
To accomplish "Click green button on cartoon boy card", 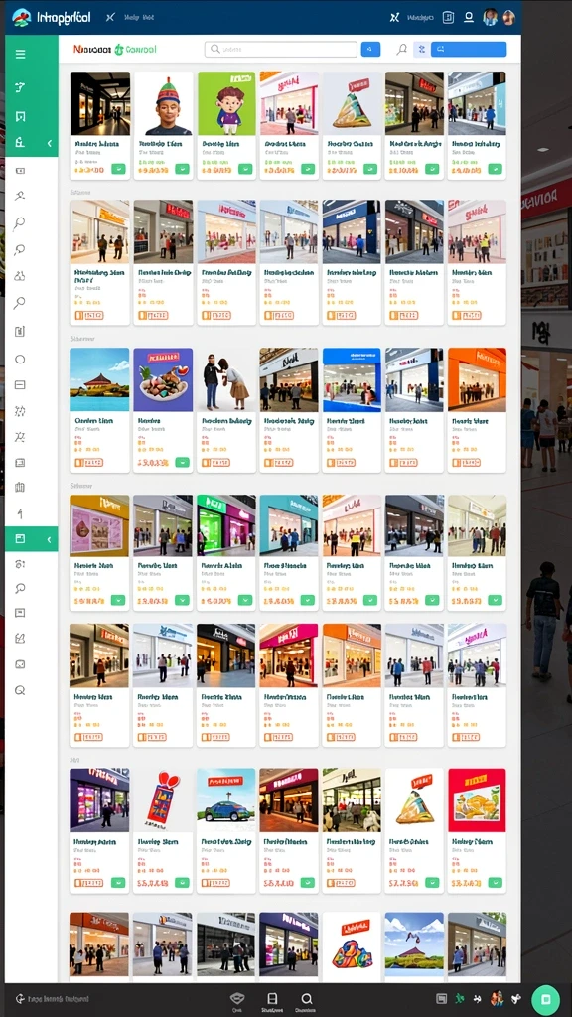I will coord(245,169).
